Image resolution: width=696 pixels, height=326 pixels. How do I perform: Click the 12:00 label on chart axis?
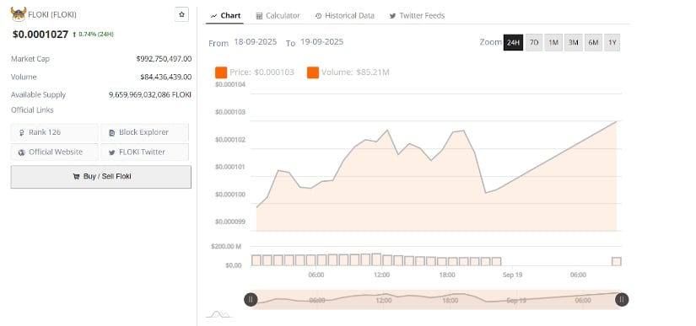tap(381, 275)
